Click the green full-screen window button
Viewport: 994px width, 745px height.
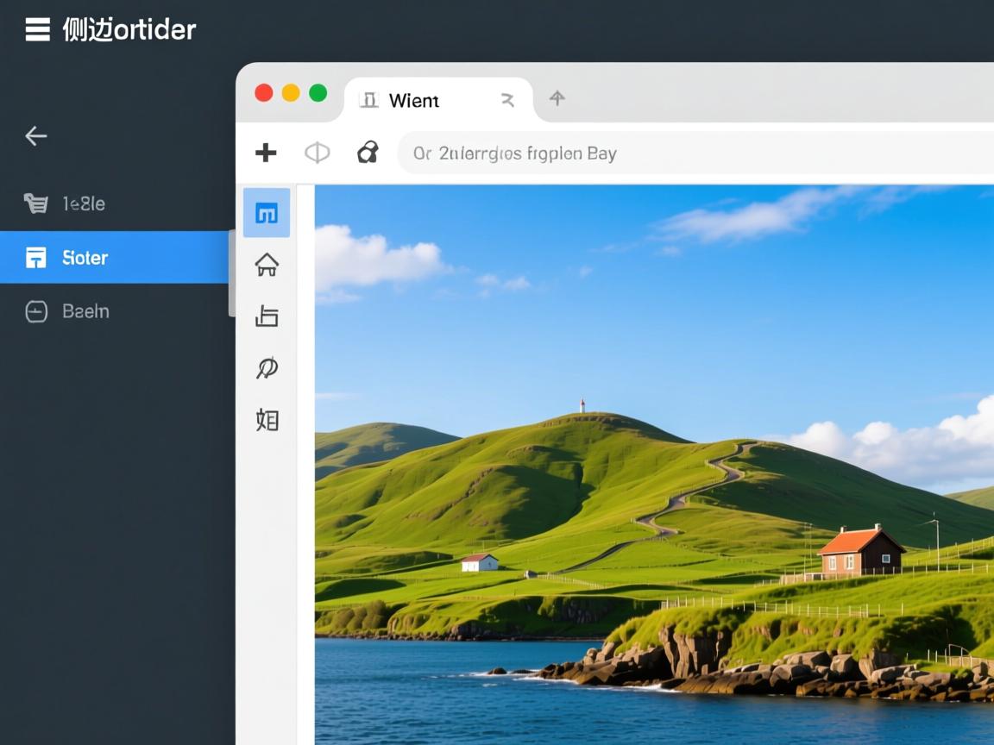click(x=318, y=93)
